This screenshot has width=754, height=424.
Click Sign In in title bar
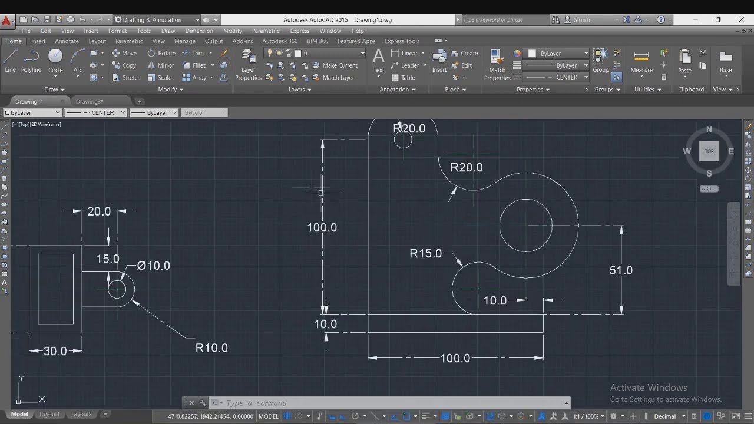[578, 19]
